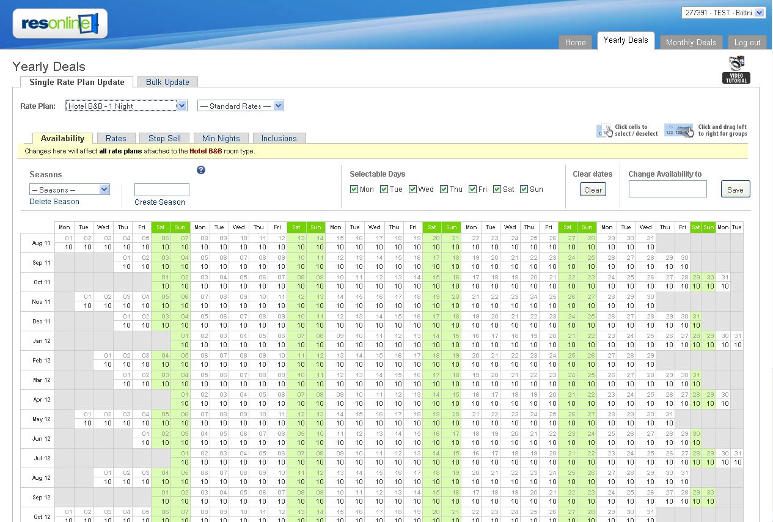This screenshot has height=522, width=773.
Task: Click the 'Aug 11' month row label
Action: (42, 243)
